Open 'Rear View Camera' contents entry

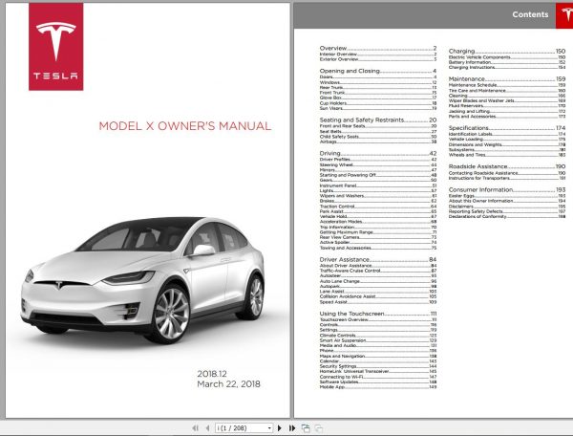pyautogui.click(x=378, y=237)
